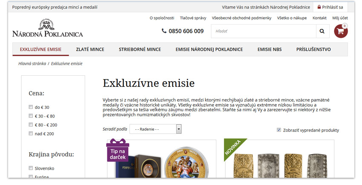Open the Emisie NBS menu
The width and height of the screenshot is (362, 185).
[x=270, y=49]
